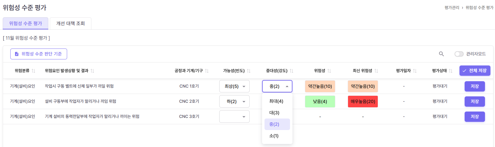
Task: Sort by 공정과 기계/기구 column icon
Action: pyautogui.click(x=207, y=71)
